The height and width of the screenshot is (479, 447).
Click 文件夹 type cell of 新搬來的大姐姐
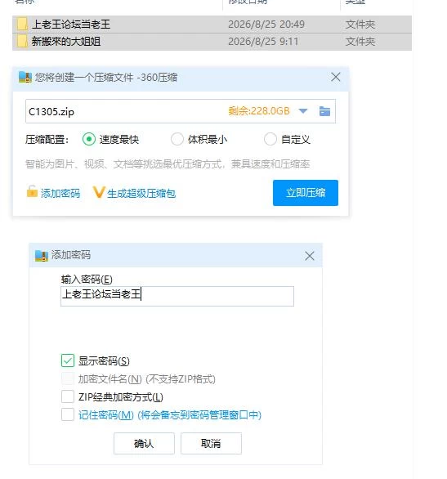[360, 42]
